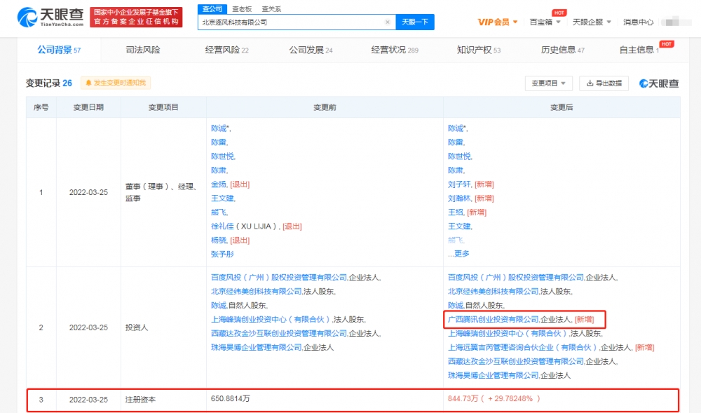The width and height of the screenshot is (701, 413).
Task: Open the VIP会员 dropdown
Action: click(498, 22)
